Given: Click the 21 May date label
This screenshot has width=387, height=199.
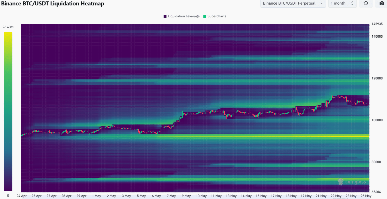Looking at the screenshot, I should 321,196.
